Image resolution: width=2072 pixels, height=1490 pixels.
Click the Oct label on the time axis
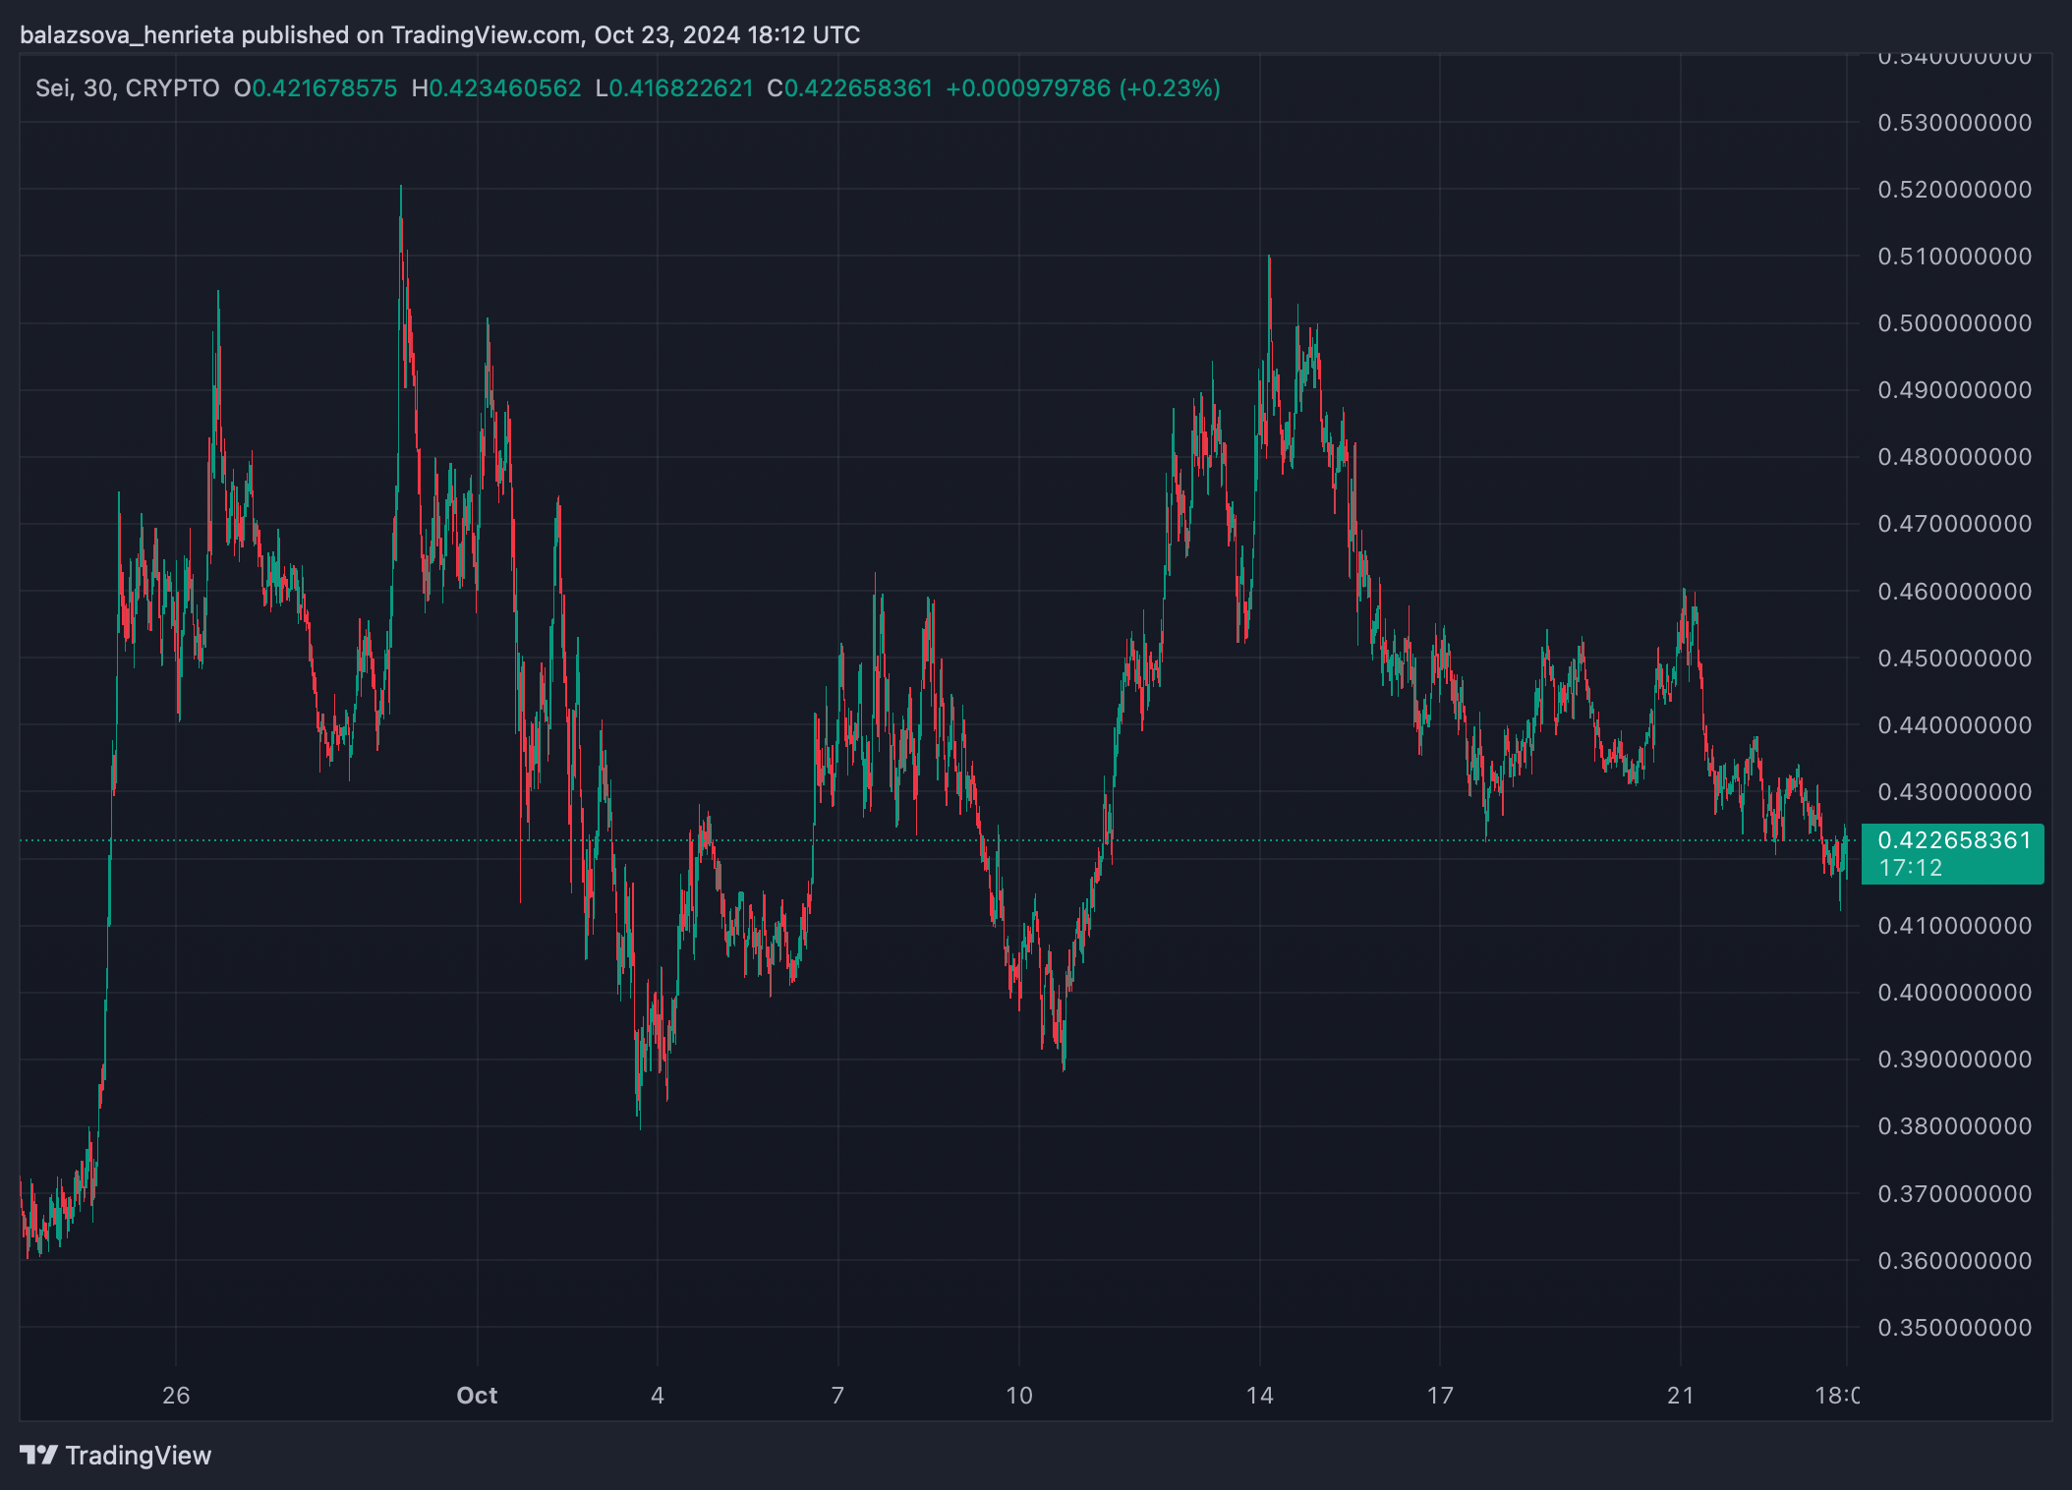click(477, 1396)
